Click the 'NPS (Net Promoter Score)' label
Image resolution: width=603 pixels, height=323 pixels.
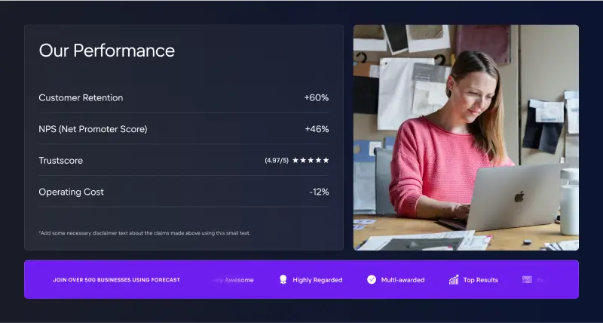pos(93,129)
